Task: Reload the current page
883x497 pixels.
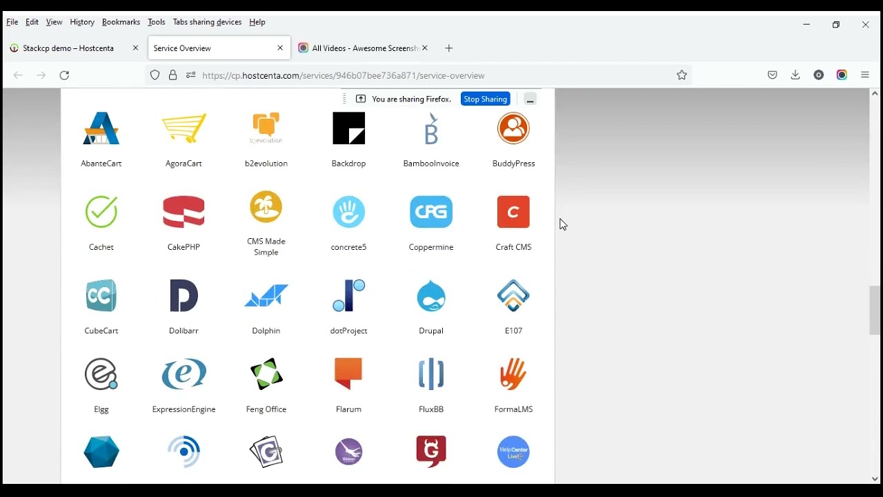Action: coord(65,75)
